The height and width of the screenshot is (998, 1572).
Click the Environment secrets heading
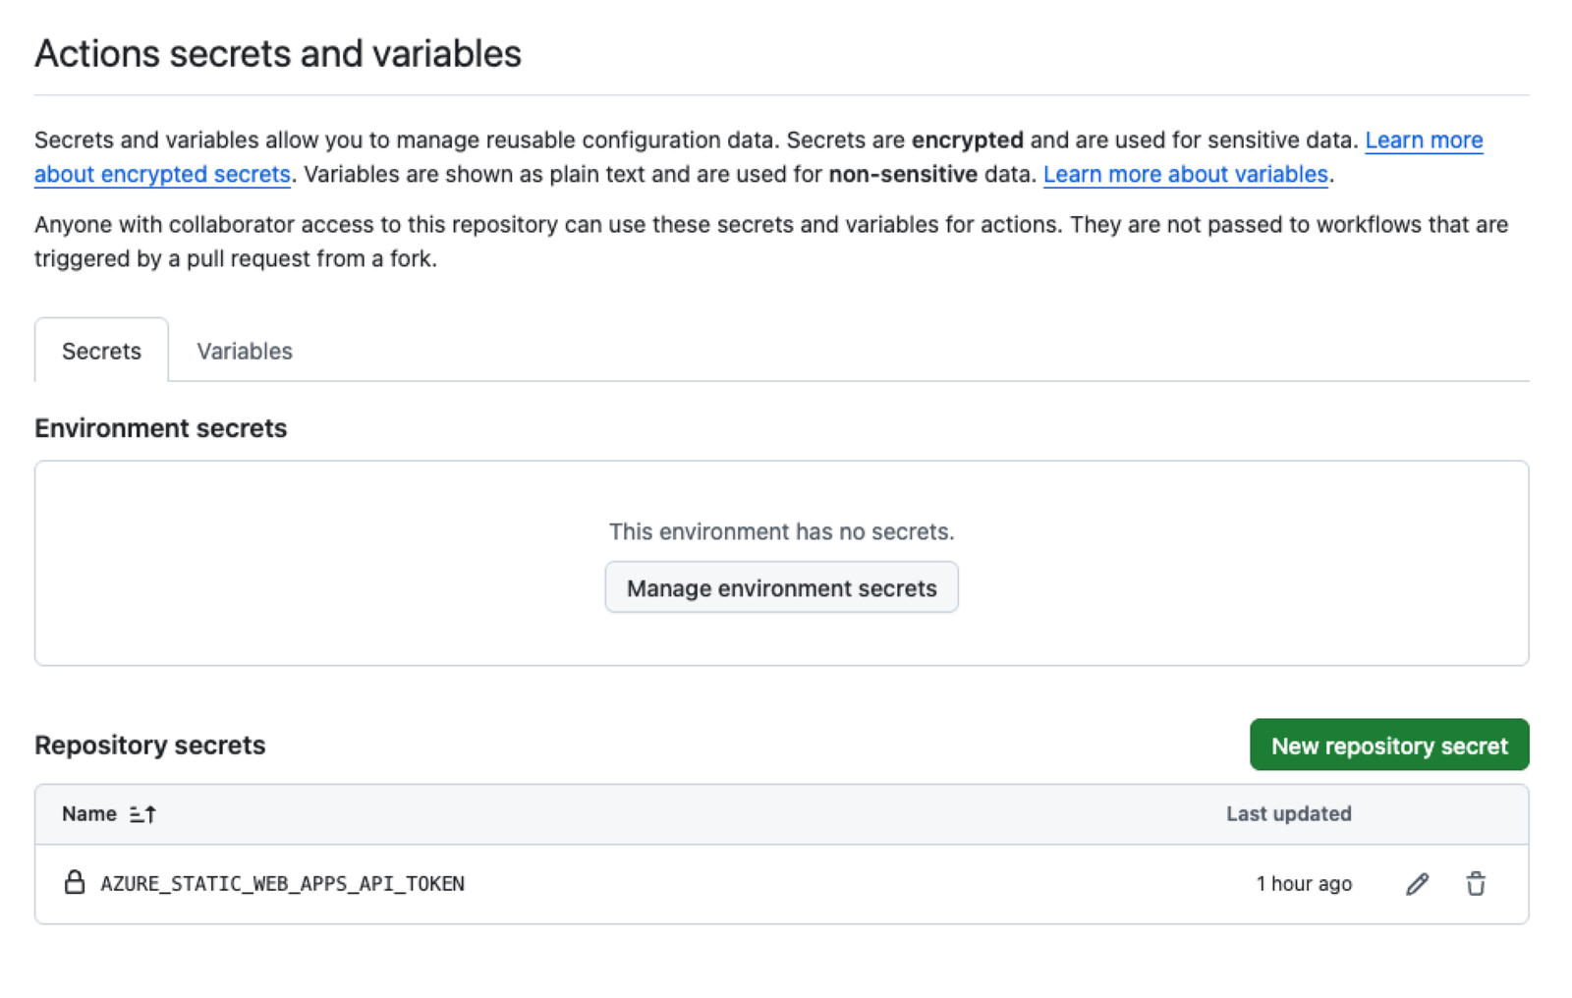161,428
